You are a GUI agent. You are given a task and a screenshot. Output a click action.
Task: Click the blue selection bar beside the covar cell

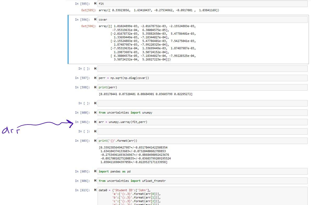click(68, 39)
